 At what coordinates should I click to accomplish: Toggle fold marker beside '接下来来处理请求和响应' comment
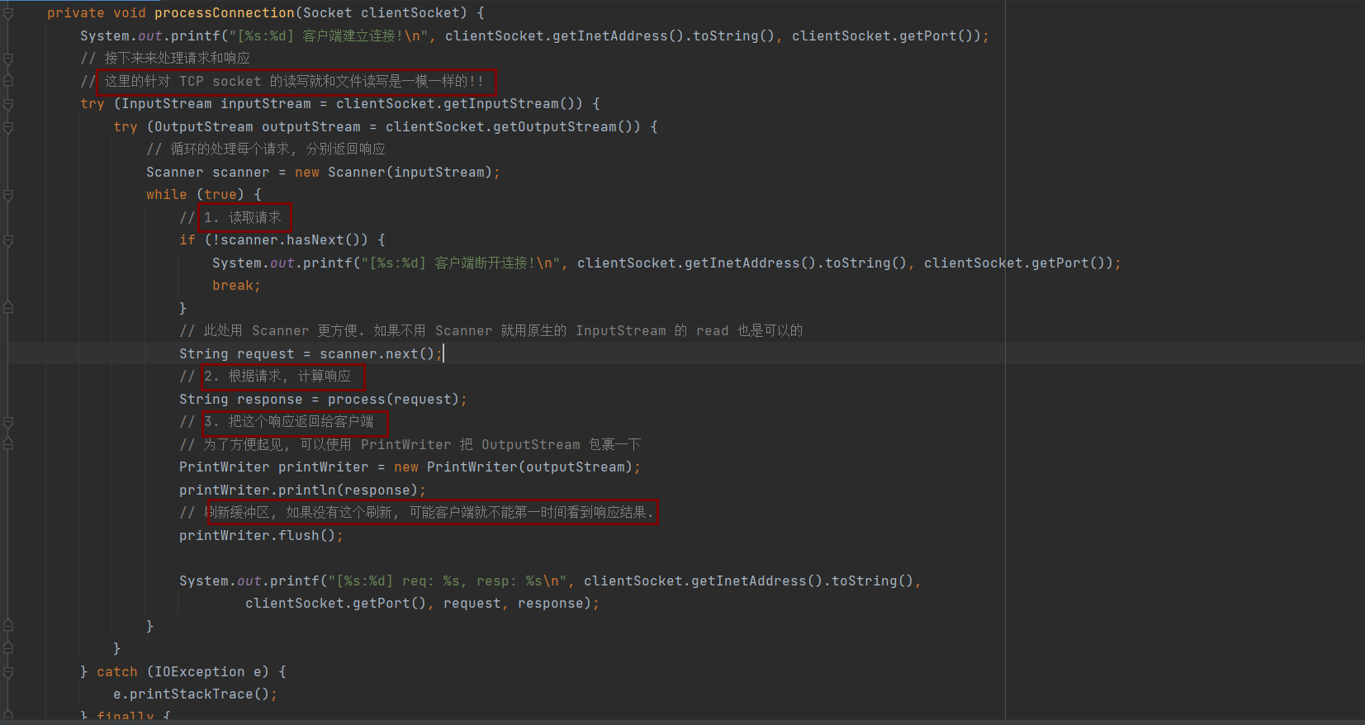(x=8, y=59)
